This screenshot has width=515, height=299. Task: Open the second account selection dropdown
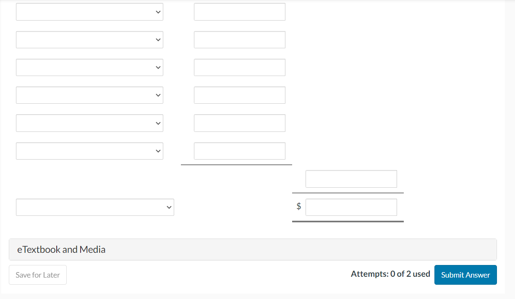click(x=89, y=39)
